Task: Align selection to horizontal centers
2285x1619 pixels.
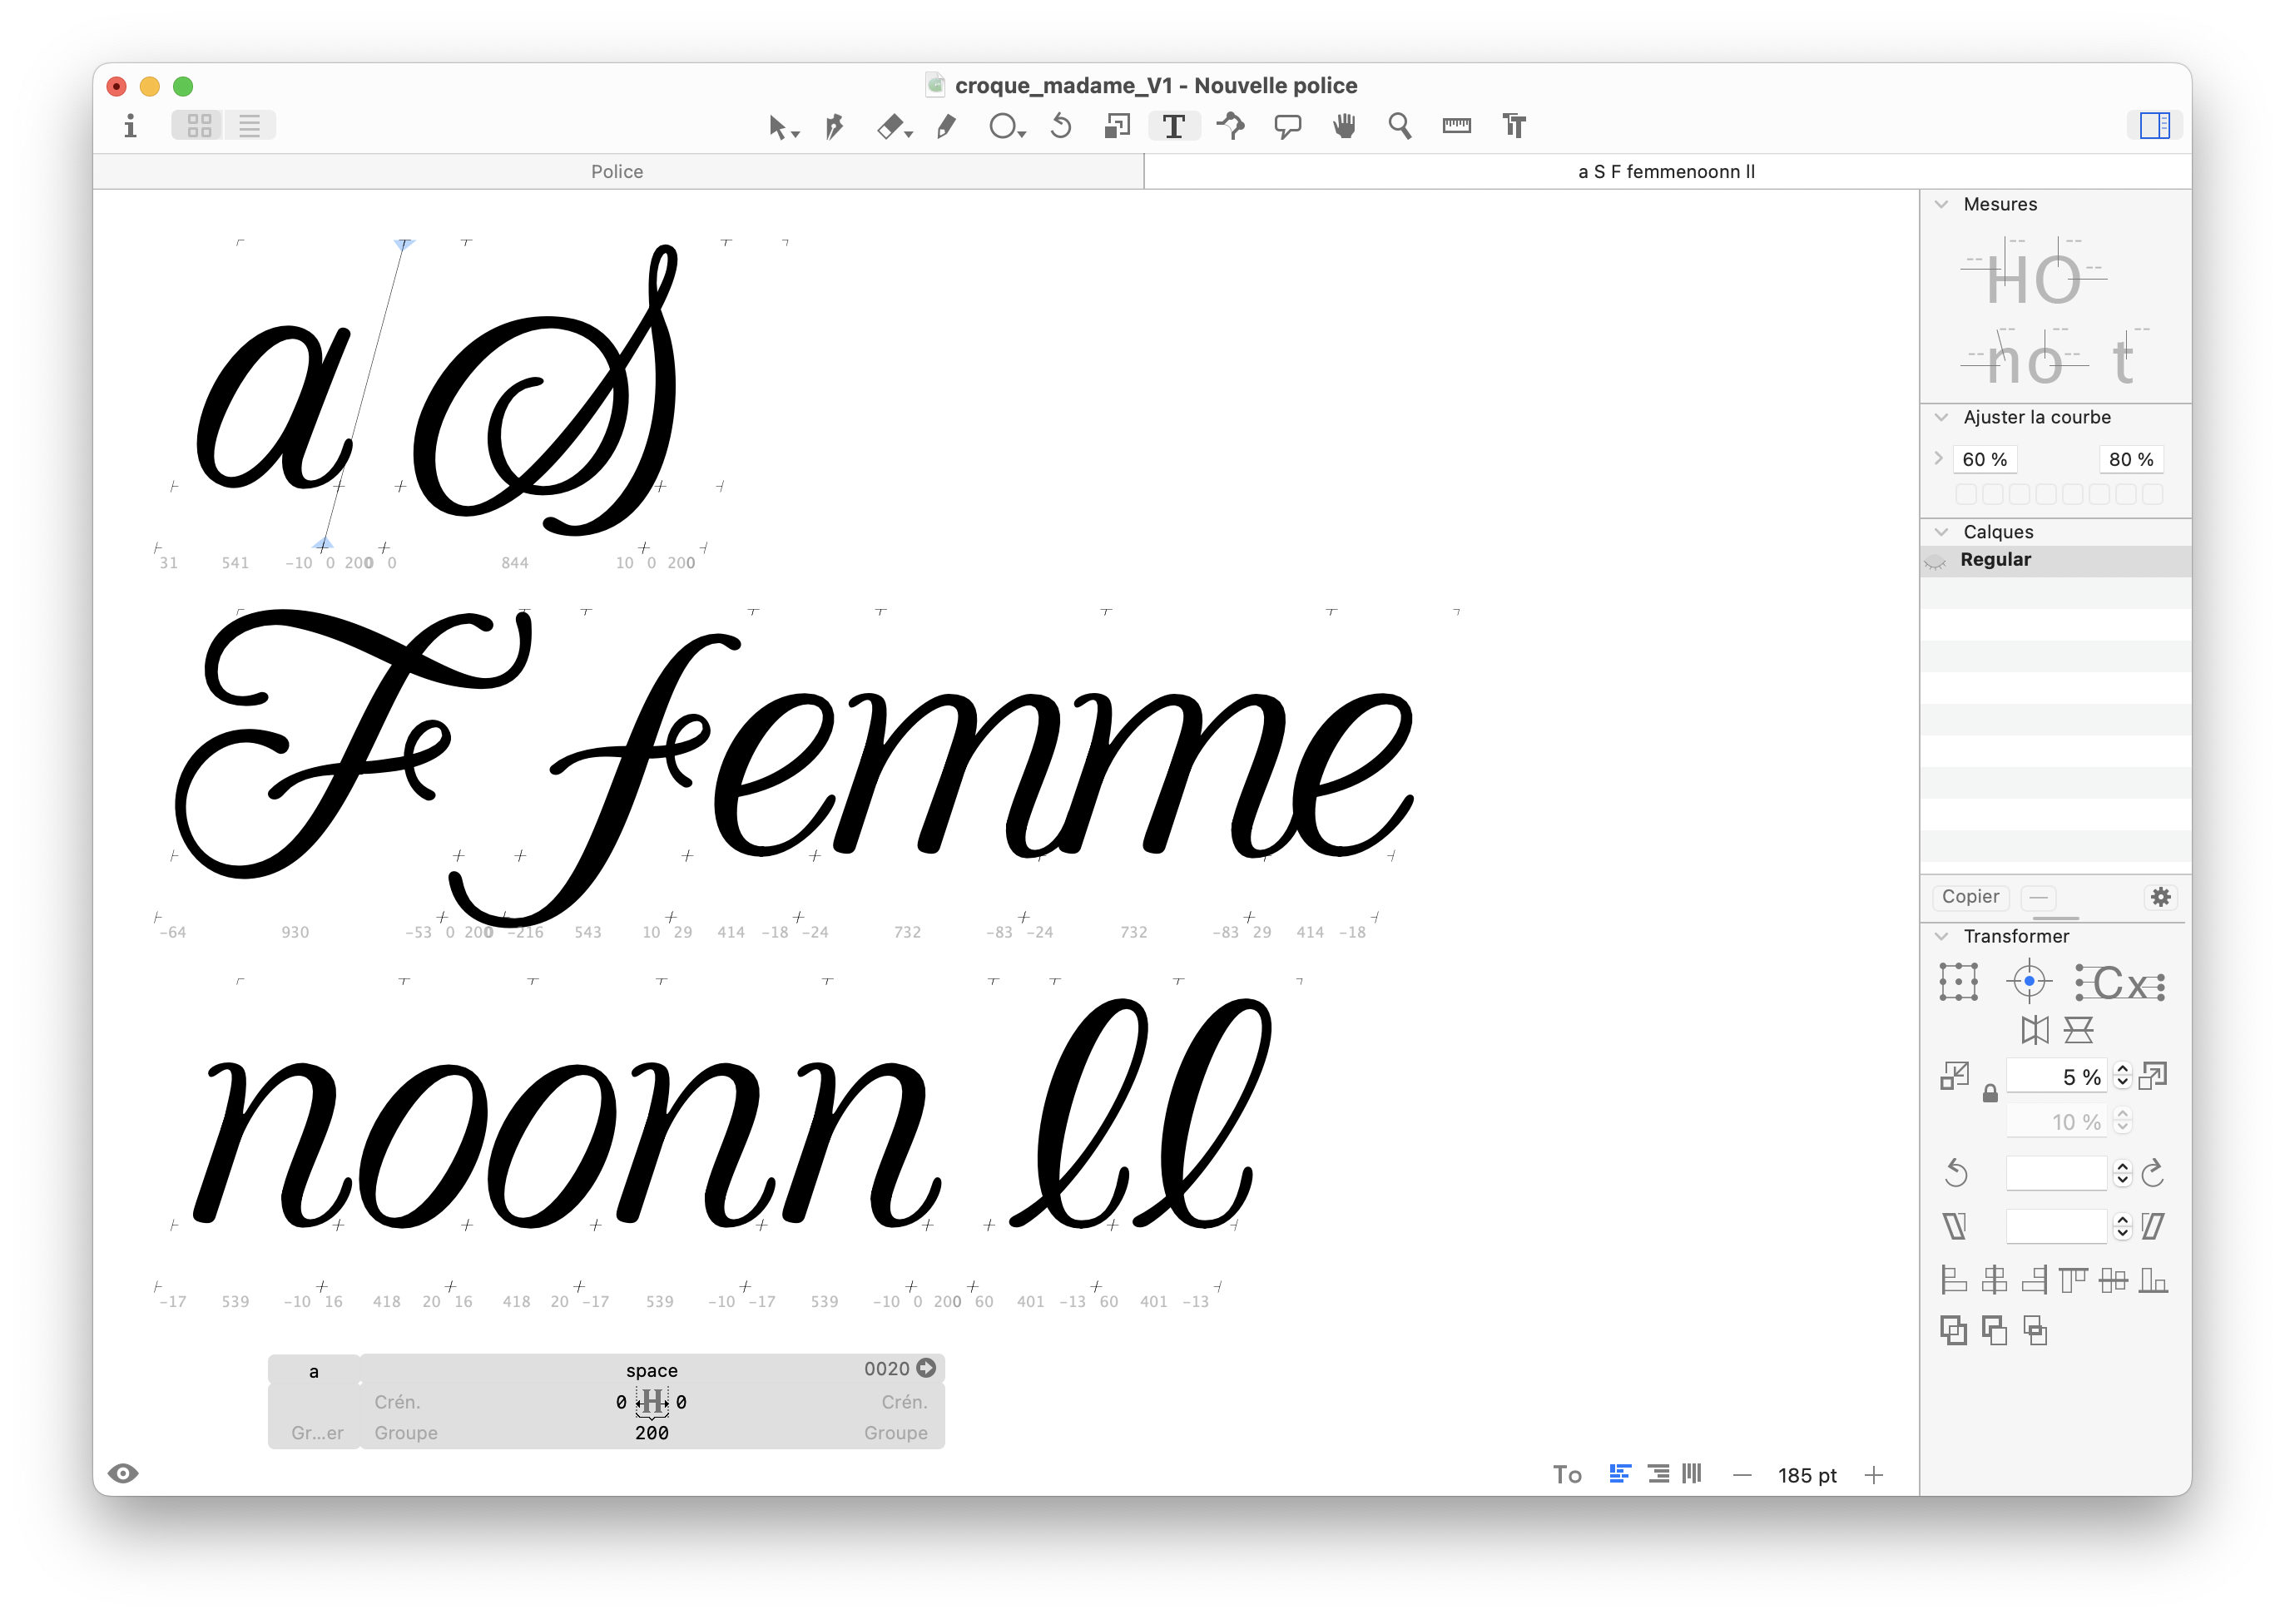Action: tap(1993, 1281)
